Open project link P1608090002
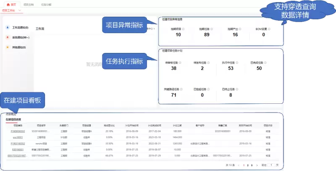This screenshot has width=336, height=171. (18, 131)
